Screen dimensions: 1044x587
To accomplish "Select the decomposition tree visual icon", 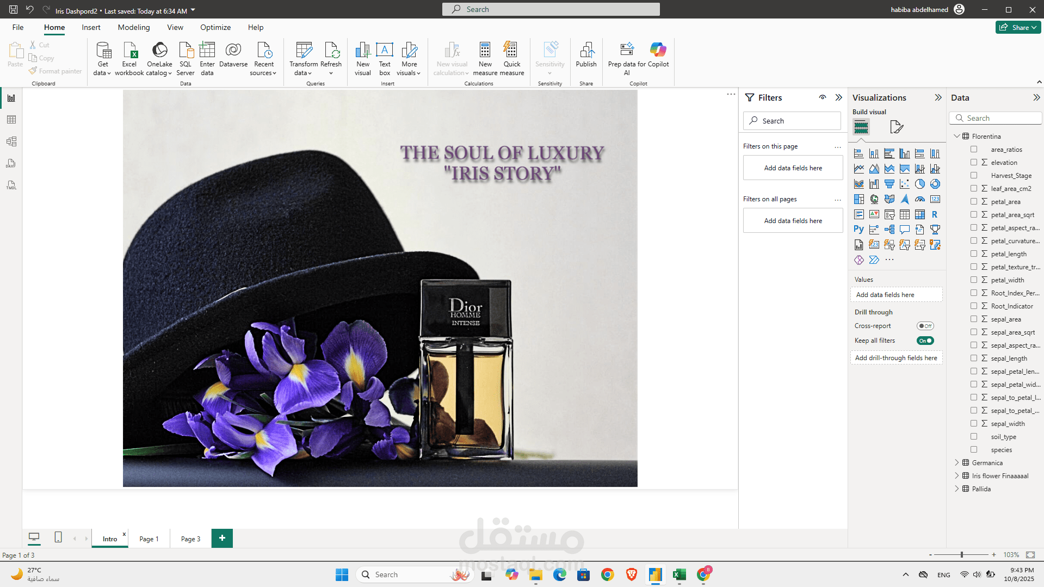I will (889, 230).
